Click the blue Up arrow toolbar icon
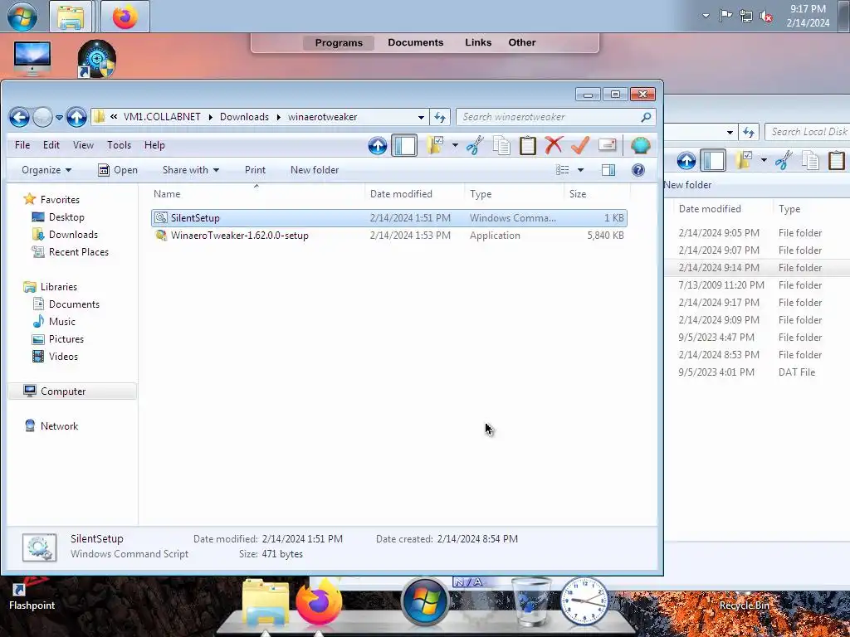850x637 pixels. 378,145
